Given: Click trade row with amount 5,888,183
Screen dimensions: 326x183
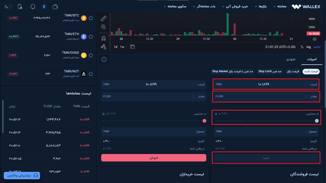Looking at the screenshot, I should click(48, 146).
